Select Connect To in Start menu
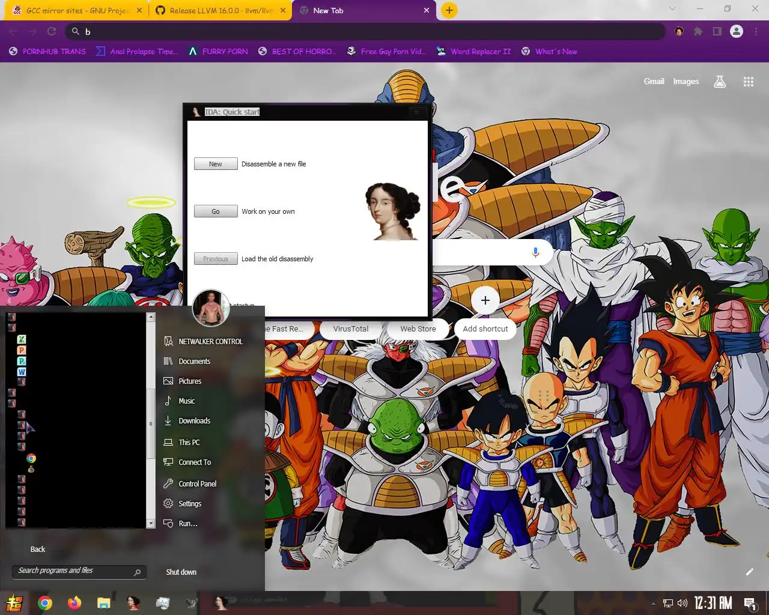 (187, 462)
